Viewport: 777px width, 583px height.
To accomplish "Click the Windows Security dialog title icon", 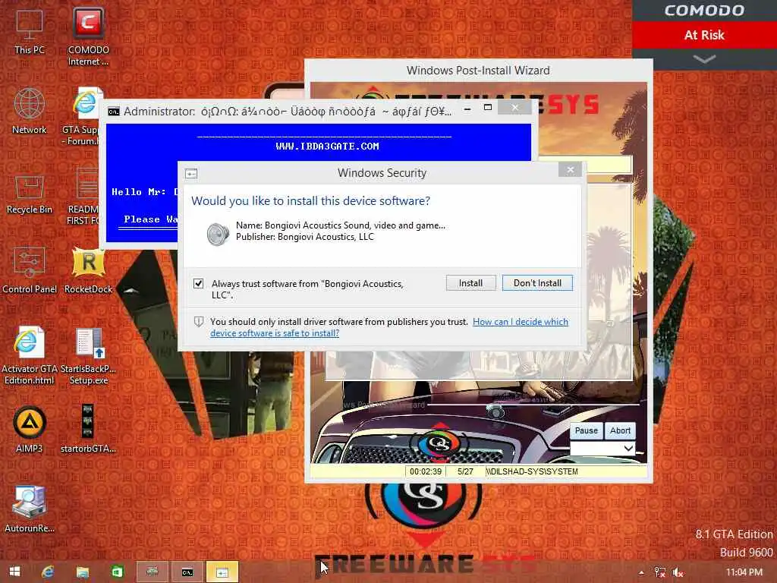I will 191,174.
